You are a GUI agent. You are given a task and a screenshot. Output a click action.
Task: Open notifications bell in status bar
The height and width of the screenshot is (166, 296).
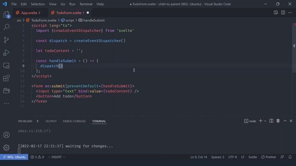(x=290, y=157)
